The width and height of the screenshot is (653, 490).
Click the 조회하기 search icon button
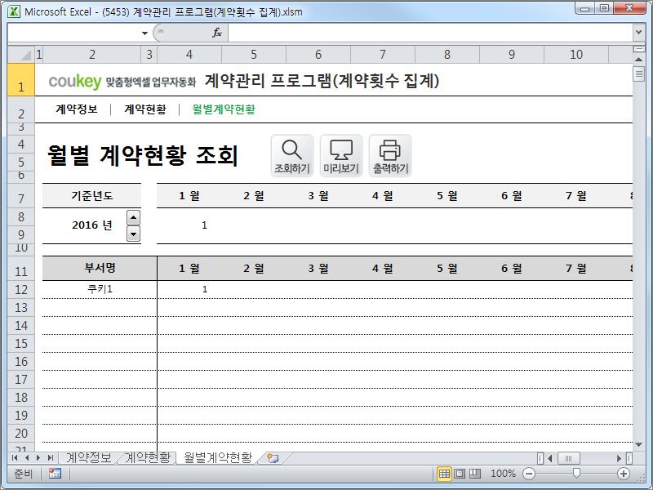pos(291,156)
